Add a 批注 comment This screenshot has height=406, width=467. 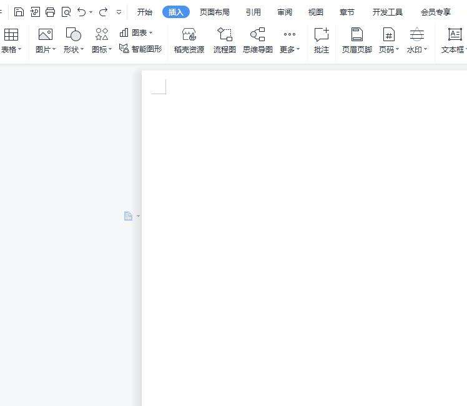(322, 41)
